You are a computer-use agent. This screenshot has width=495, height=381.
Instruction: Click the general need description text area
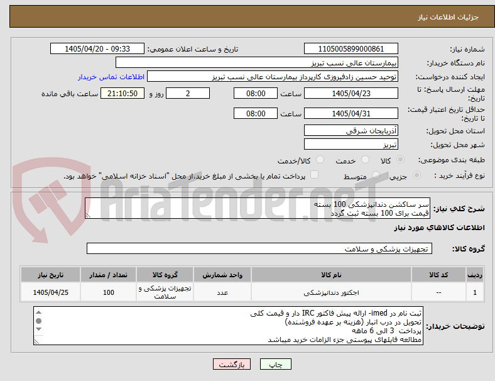coord(258,208)
